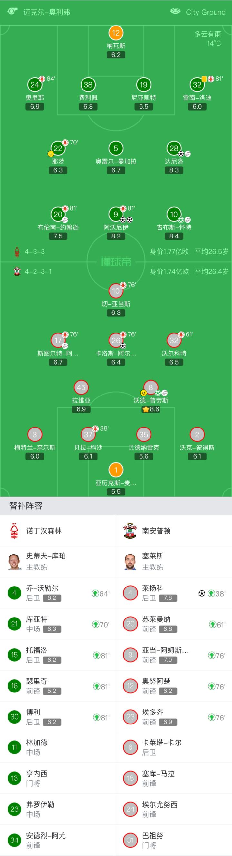Tap 阿沃尼伊 number 9 badge
The height and width of the screenshot is (856, 232).
(x=116, y=214)
